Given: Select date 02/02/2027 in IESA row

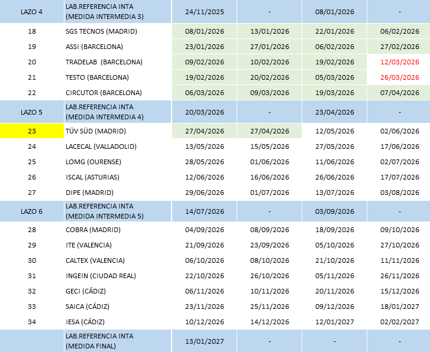Looking at the screenshot, I should pos(400,322).
